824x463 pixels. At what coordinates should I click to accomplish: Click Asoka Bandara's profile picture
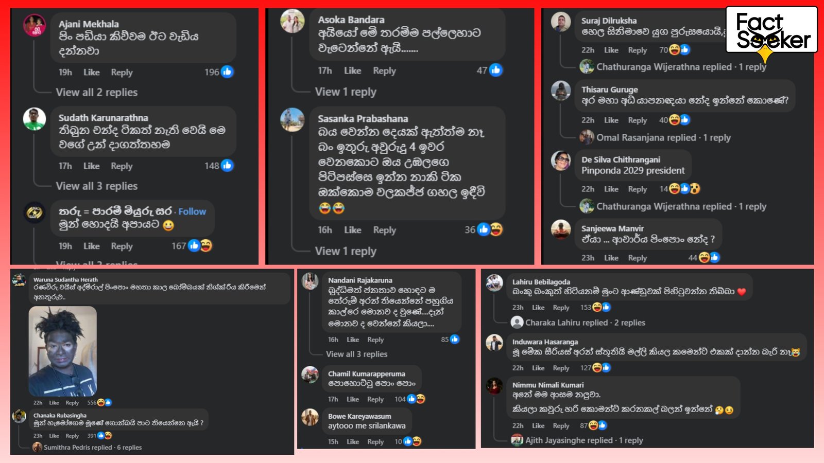click(293, 22)
